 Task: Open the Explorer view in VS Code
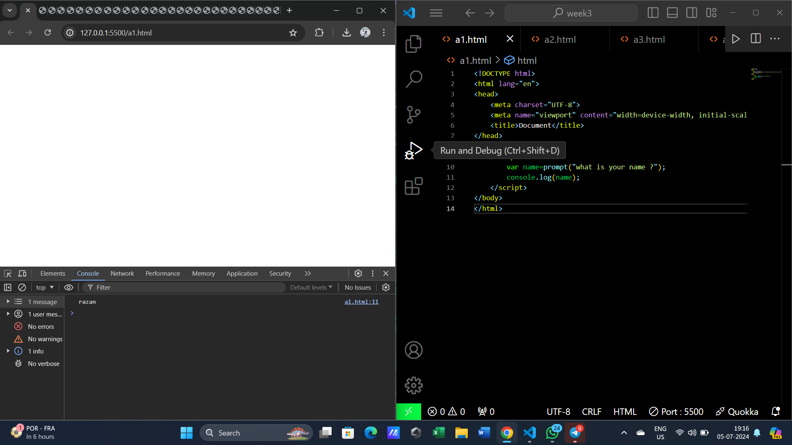click(x=413, y=44)
